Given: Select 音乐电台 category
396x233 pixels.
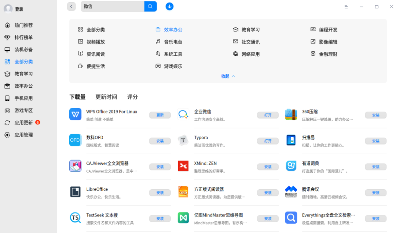Looking at the screenshot, I should pos(169,42).
